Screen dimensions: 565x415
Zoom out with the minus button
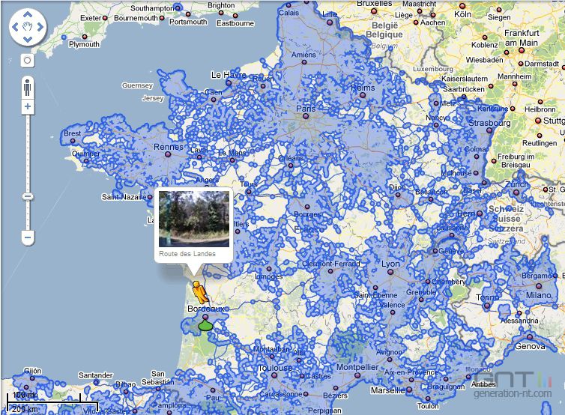28,237
